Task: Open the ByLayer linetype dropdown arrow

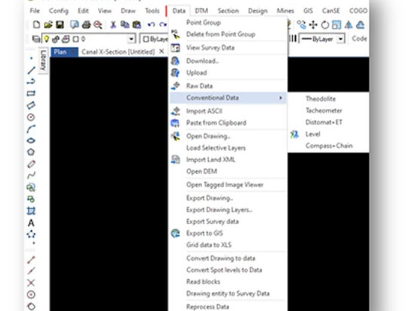Action: click(341, 39)
